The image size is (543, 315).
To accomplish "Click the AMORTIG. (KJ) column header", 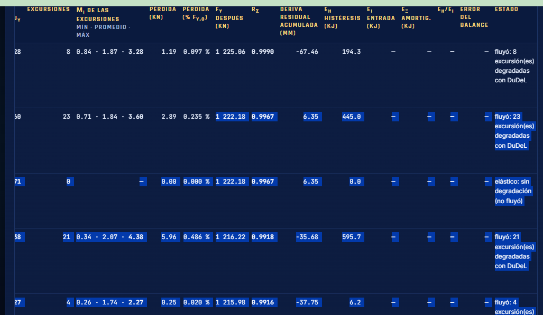I will click(416, 17).
